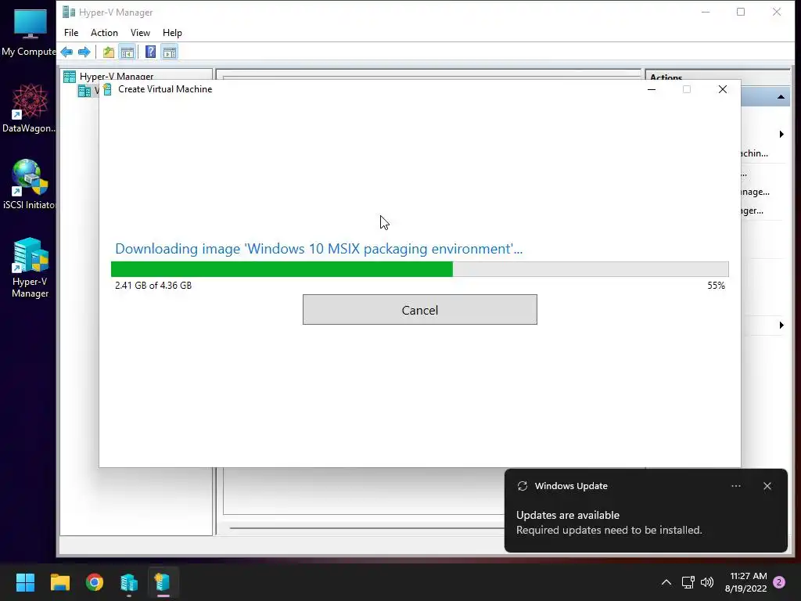Toggle the Show/Hide Console Tree icon
The image size is (801, 601).
pos(128,52)
